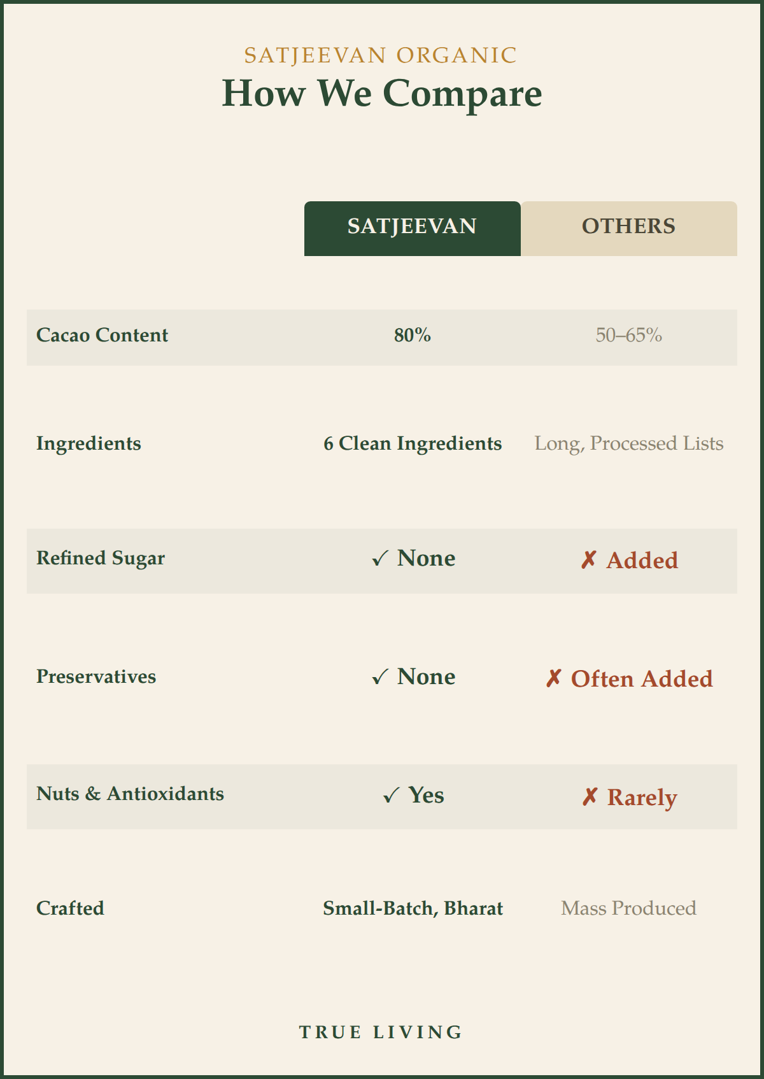The width and height of the screenshot is (764, 1079).
Task: Click the TRUE LIVING footer text
Action: (x=381, y=1032)
